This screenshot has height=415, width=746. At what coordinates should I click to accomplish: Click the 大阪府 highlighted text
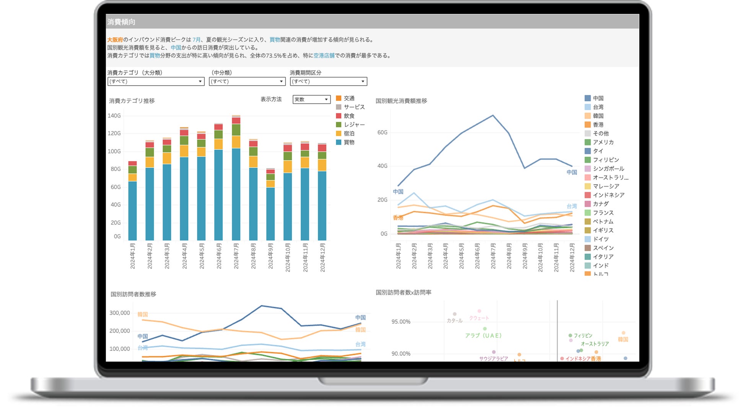coord(115,40)
